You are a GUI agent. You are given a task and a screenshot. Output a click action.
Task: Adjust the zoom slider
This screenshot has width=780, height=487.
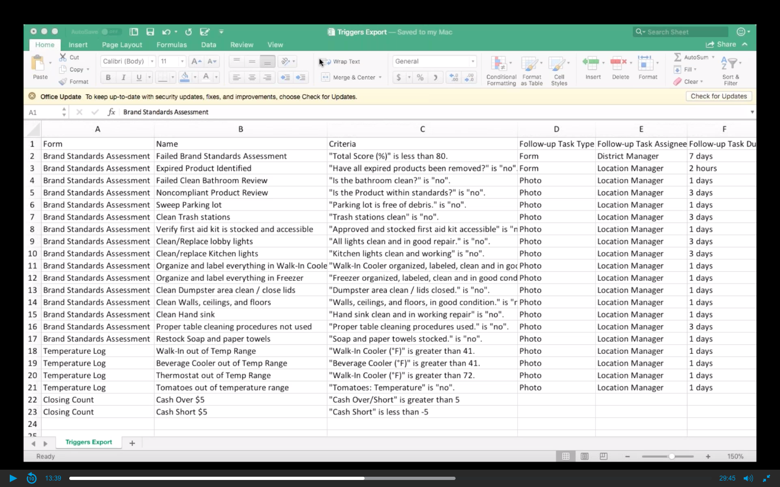pos(671,457)
